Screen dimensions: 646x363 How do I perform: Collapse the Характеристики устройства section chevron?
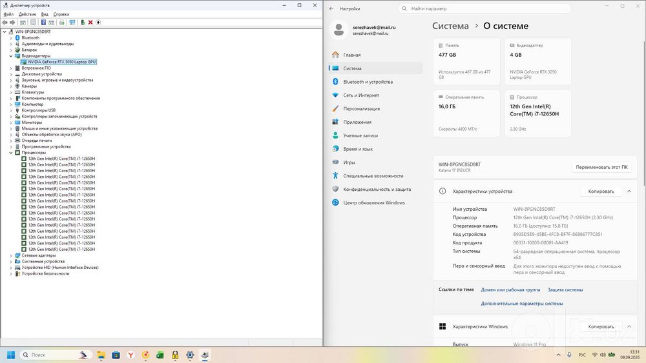point(629,191)
